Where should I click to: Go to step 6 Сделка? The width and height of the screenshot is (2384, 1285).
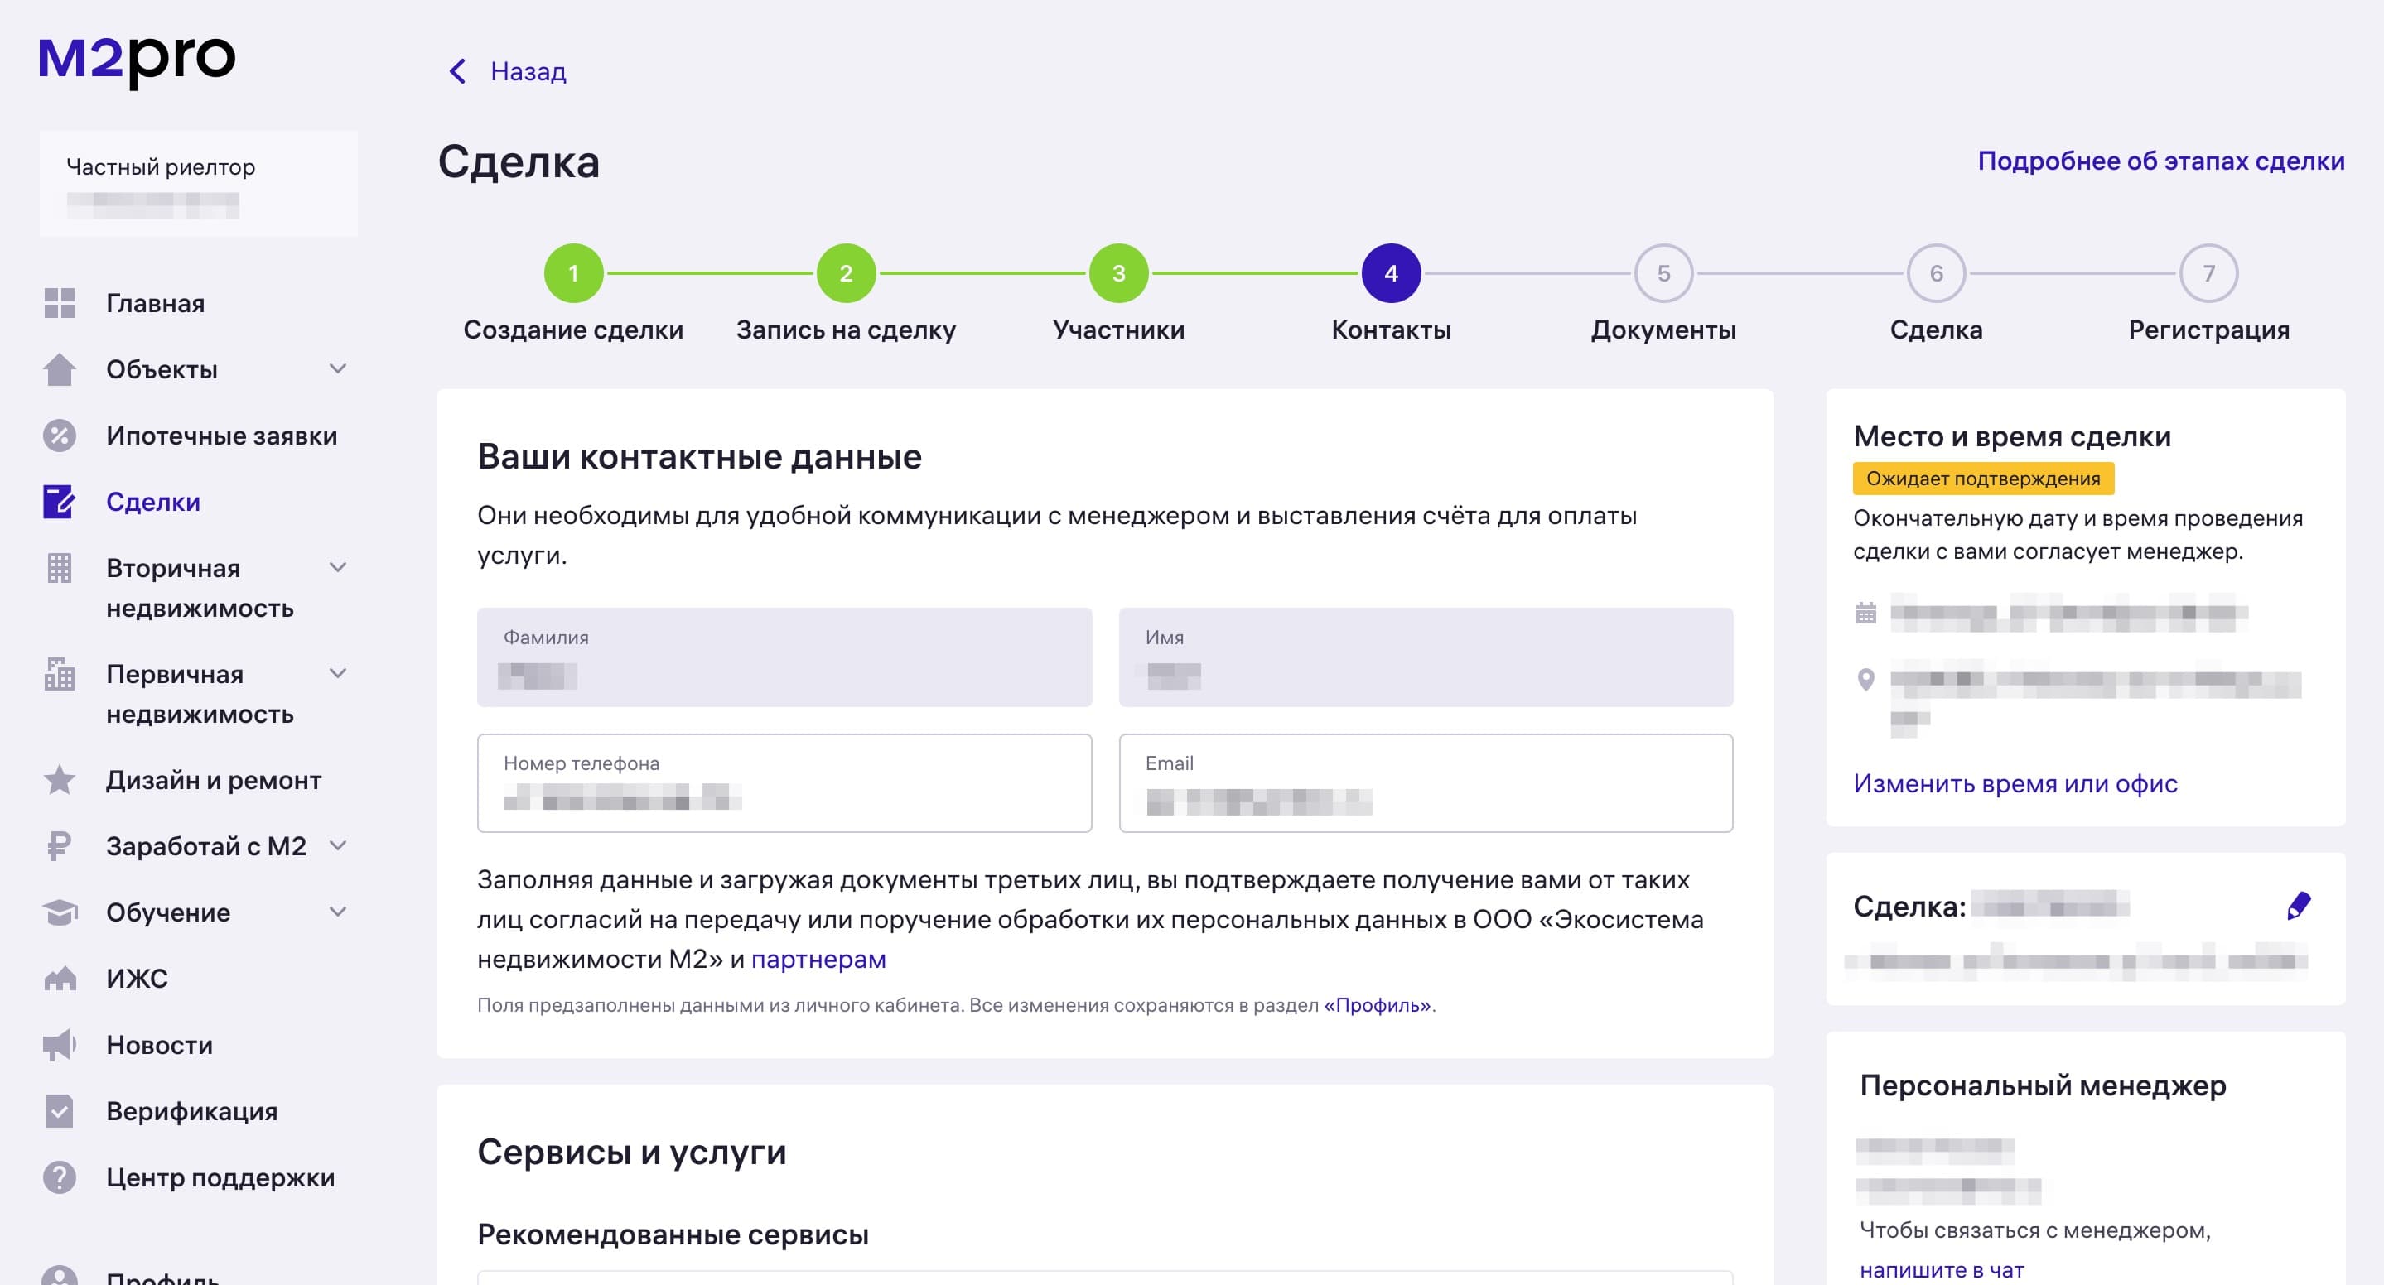(x=1936, y=274)
